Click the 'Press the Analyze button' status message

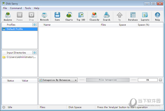(x=122, y=107)
